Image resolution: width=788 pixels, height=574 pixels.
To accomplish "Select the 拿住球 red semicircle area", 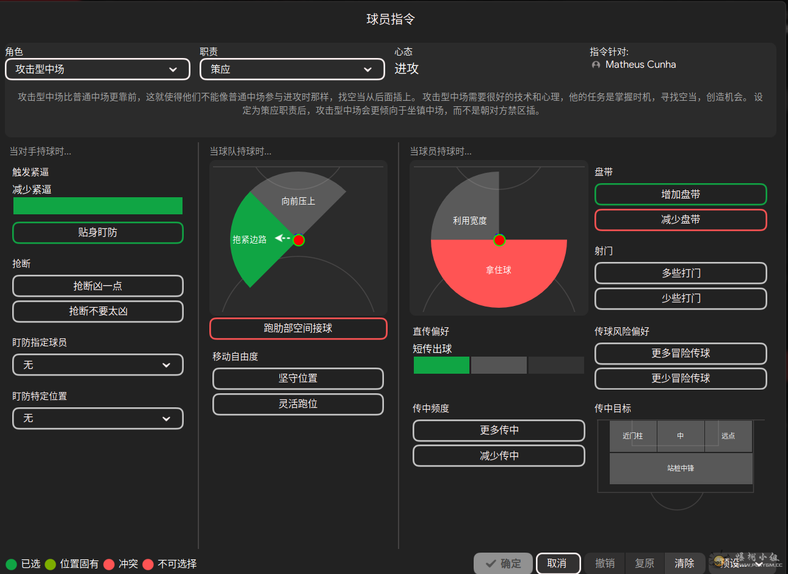I will coord(499,271).
